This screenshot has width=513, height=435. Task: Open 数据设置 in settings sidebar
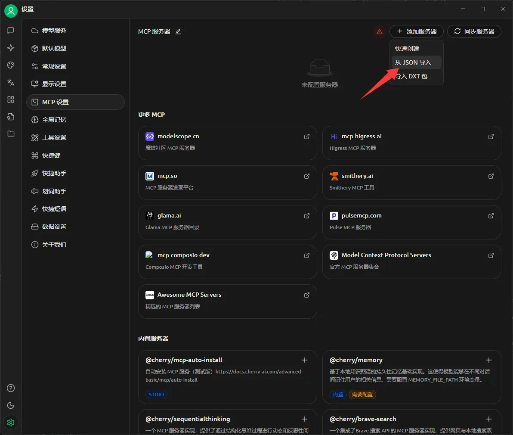click(54, 227)
